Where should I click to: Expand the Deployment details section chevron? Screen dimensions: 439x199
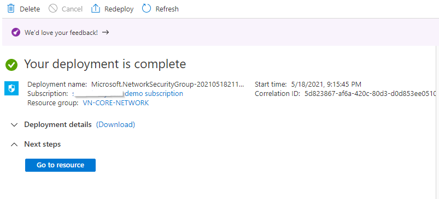coord(14,125)
